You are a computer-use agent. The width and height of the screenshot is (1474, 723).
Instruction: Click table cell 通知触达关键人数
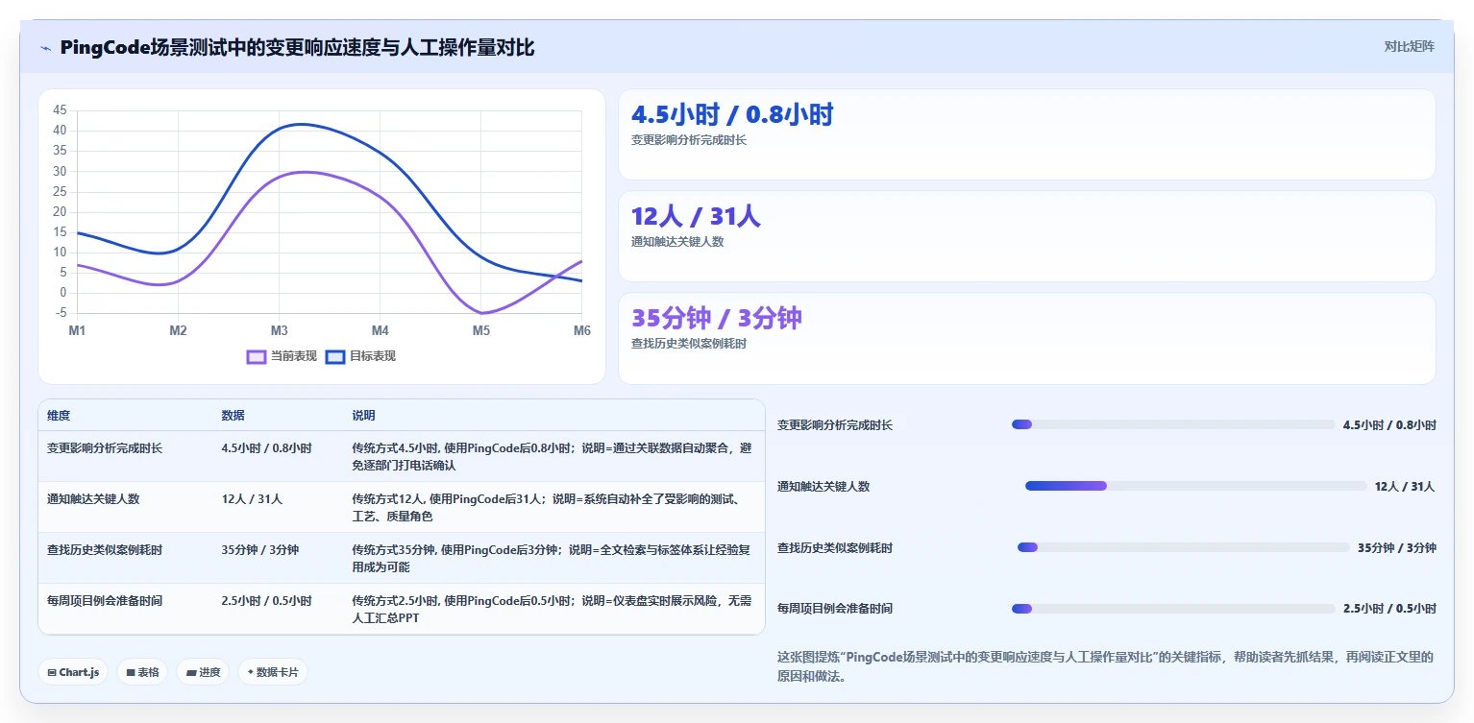(93, 498)
